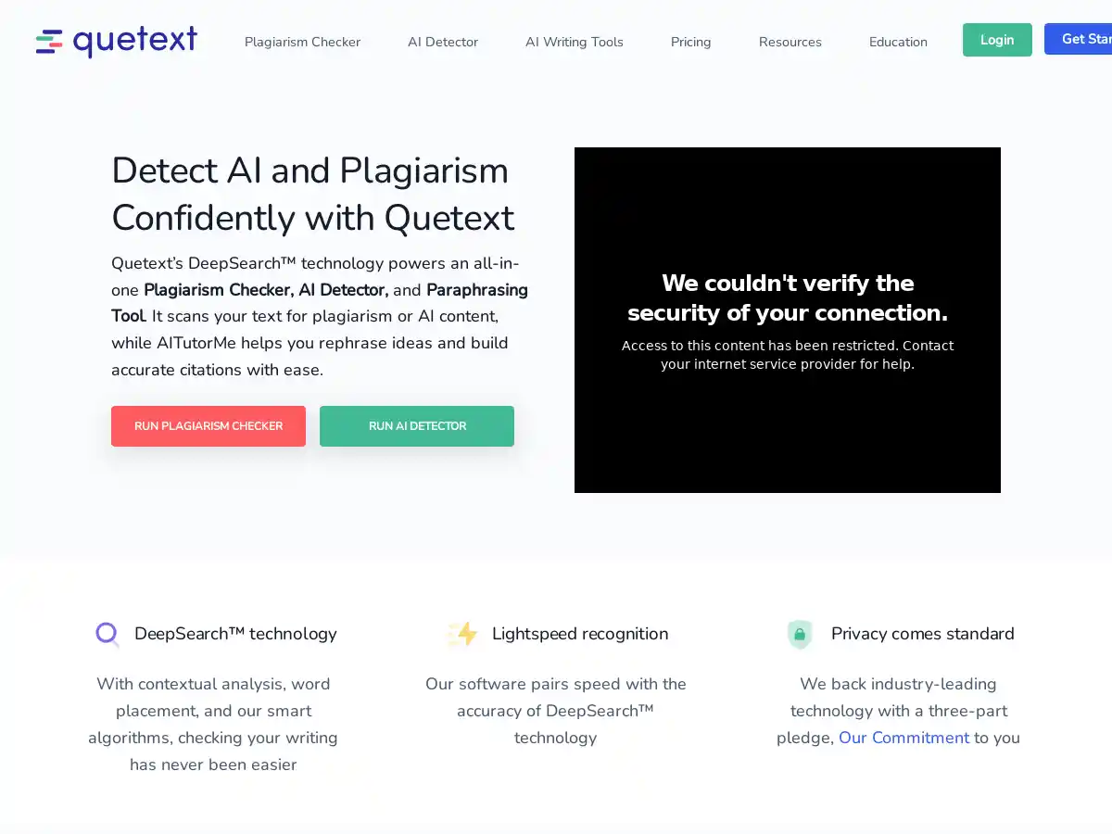Screen dimensions: 1112x834
Task: Expand the Resources menu
Action: click(x=790, y=42)
